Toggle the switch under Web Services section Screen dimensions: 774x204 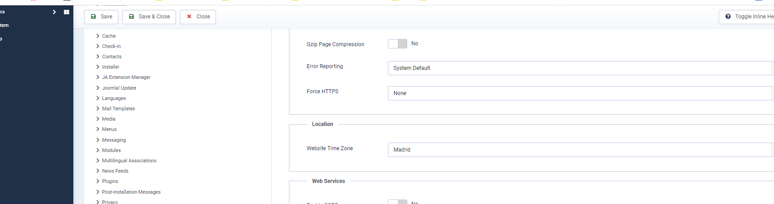[x=397, y=202]
